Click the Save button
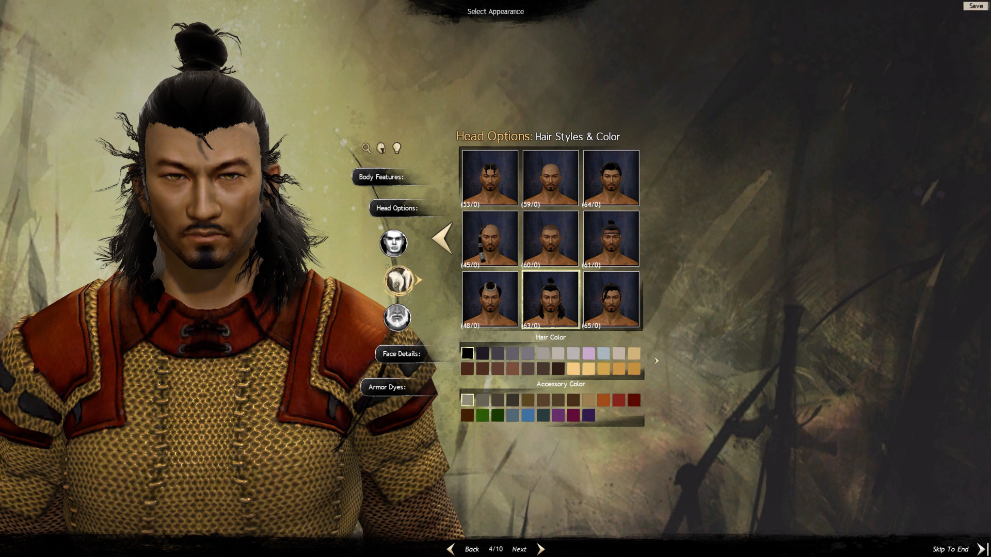Image resolution: width=991 pixels, height=557 pixels. pos(977,6)
